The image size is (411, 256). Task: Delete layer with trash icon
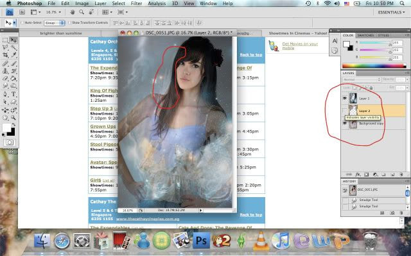point(401,175)
